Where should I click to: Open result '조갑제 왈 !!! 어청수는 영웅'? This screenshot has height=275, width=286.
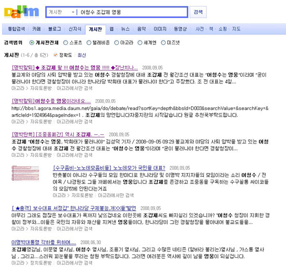pyautogui.click(x=75, y=68)
